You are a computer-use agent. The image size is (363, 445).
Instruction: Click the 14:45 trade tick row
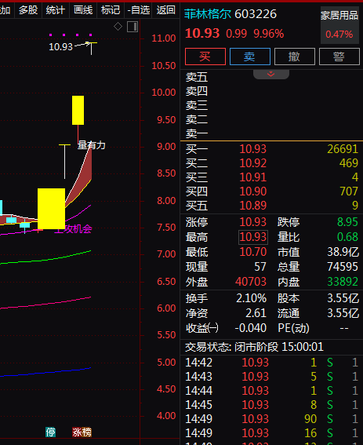point(272,405)
